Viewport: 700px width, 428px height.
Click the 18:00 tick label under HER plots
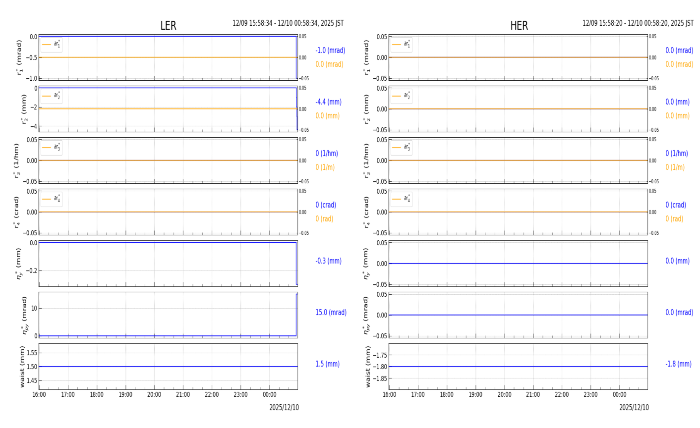(447, 395)
